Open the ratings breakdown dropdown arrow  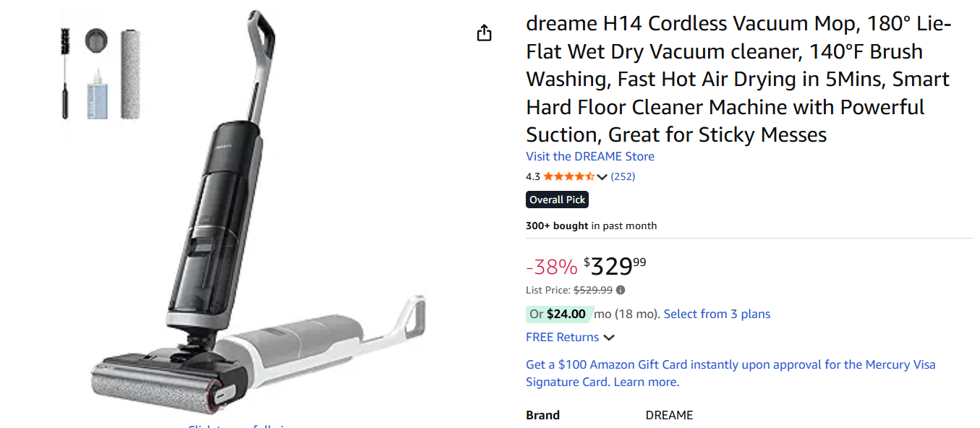click(602, 177)
